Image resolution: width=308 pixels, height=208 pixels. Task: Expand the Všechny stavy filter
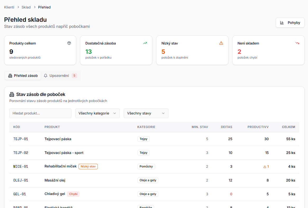(146, 113)
